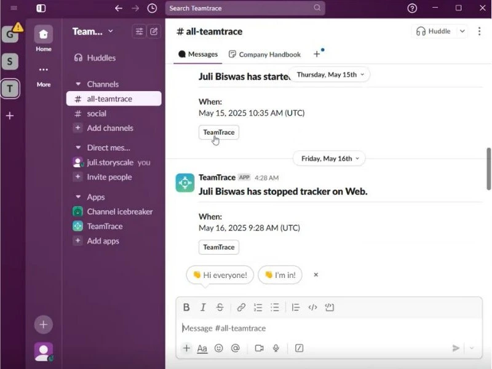The height and width of the screenshot is (369, 492).
Task: Open the Friday, May 16th date dropdown
Action: [329, 159]
